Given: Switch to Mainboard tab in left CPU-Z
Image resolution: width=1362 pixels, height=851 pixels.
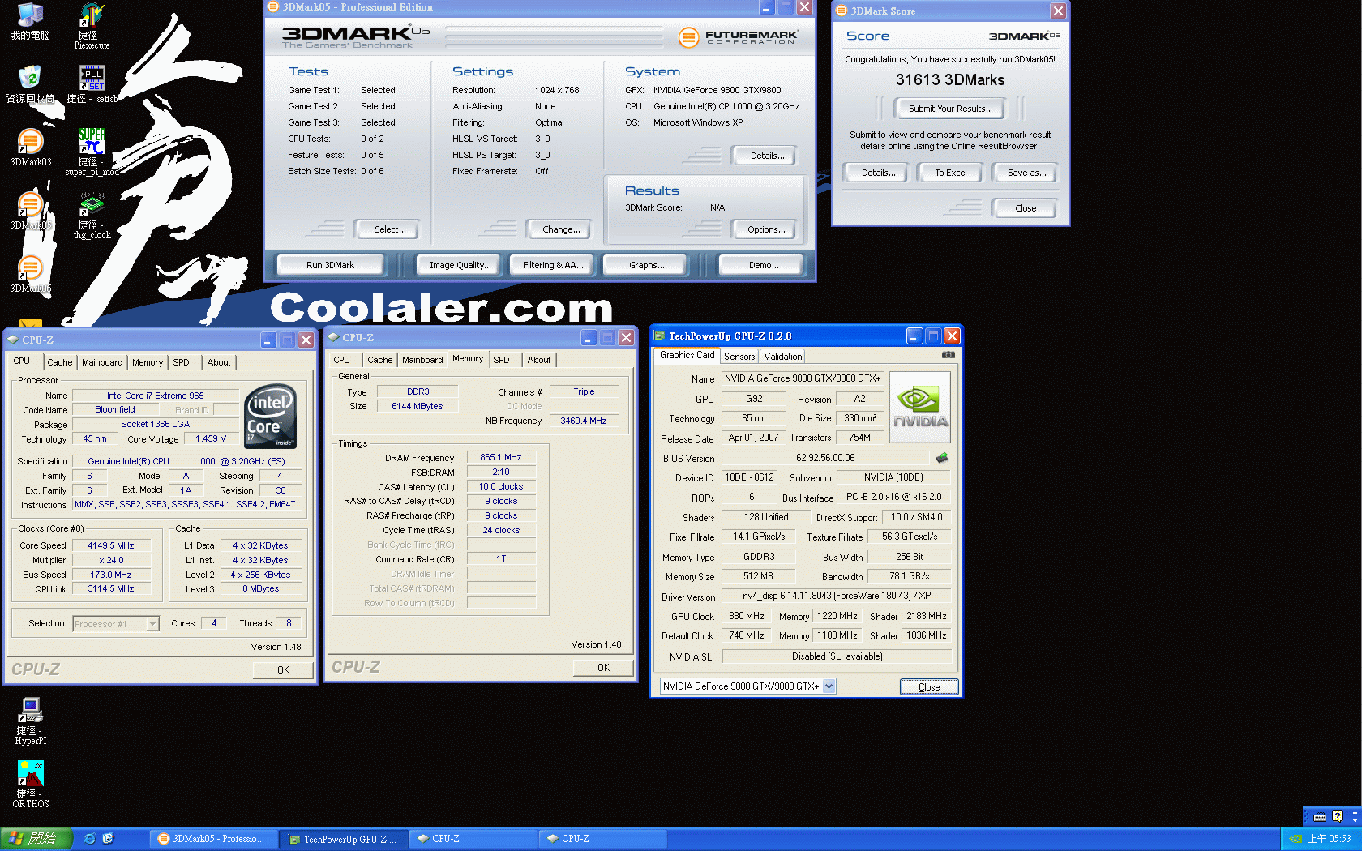Looking at the screenshot, I should pos(102,362).
